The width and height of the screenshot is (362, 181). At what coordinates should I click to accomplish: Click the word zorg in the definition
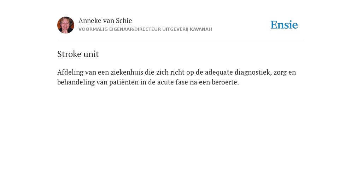pos(281,72)
